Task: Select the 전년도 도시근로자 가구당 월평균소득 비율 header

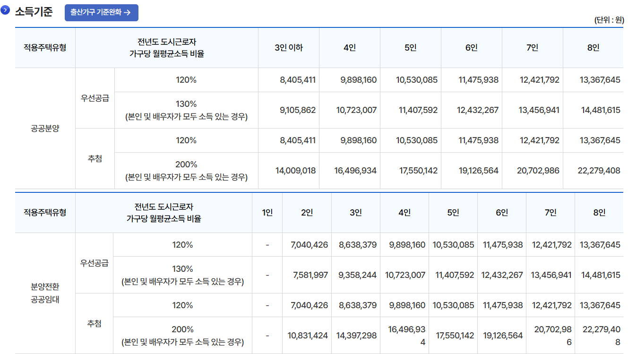Action: click(x=186, y=47)
